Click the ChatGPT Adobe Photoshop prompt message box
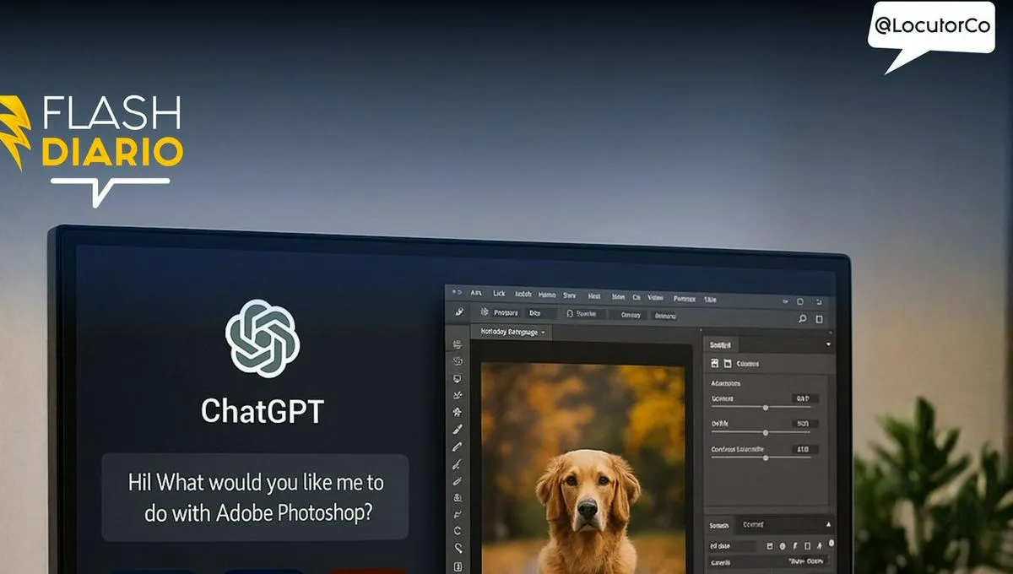 tap(255, 497)
